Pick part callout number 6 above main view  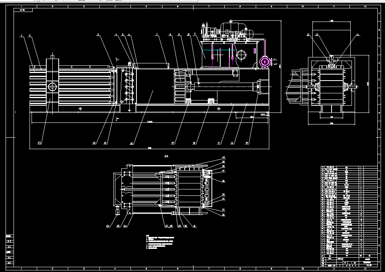coord(129,35)
